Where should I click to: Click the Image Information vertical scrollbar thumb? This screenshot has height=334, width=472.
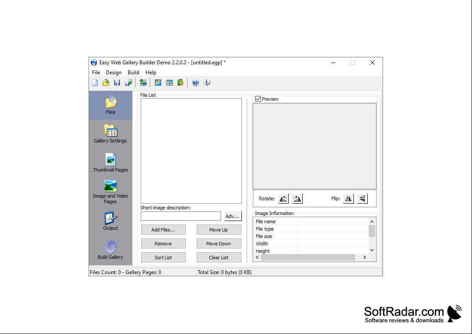coord(372,231)
